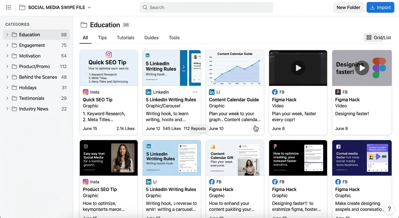Expand the Engagement category chevron

[7, 45]
